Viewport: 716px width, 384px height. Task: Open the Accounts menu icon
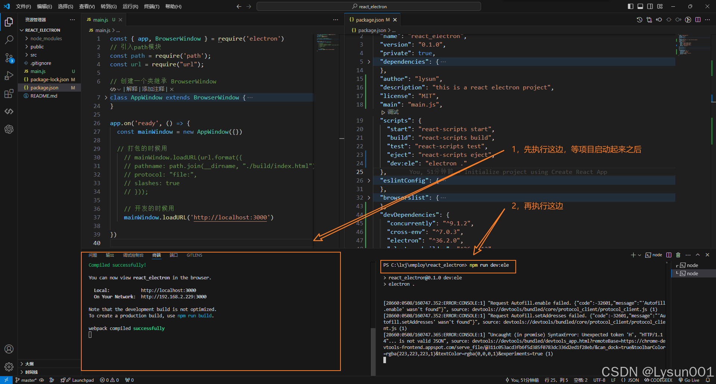[x=9, y=349]
